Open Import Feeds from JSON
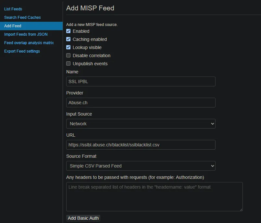 [26, 34]
